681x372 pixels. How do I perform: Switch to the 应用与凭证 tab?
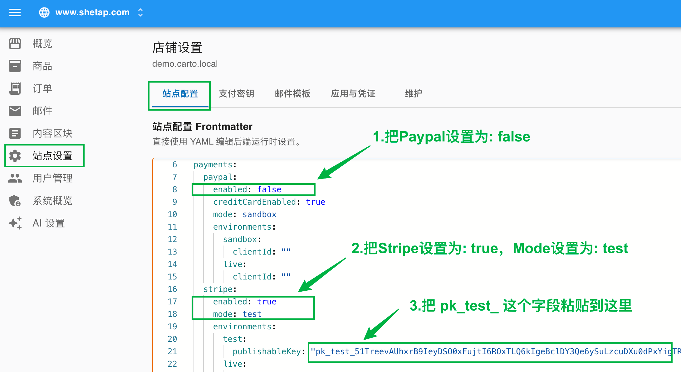point(353,94)
